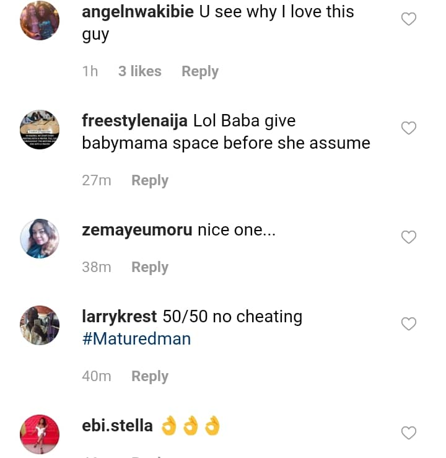446x458 pixels.
Task: Visit larrykrest's profile via username
Action: (x=119, y=317)
